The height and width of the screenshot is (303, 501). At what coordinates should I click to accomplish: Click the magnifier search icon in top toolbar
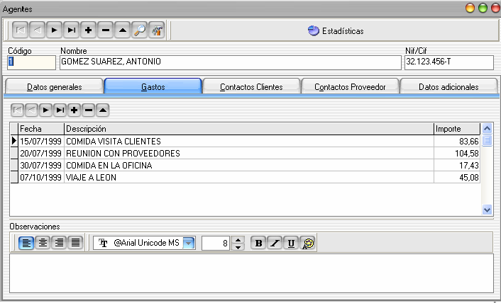(140, 30)
